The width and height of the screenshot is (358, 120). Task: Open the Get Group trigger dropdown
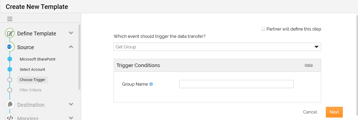point(217,47)
